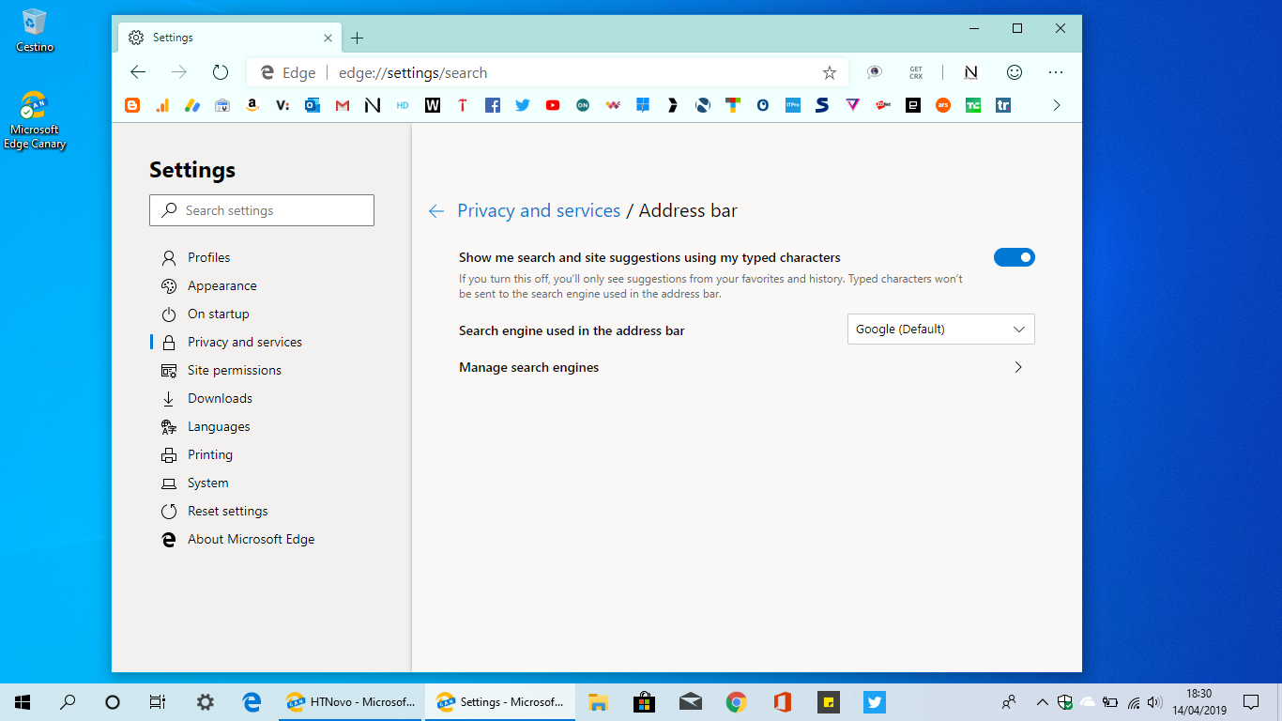Open the Facebook bookmark icon
This screenshot has width=1282, height=721.
[x=493, y=105]
